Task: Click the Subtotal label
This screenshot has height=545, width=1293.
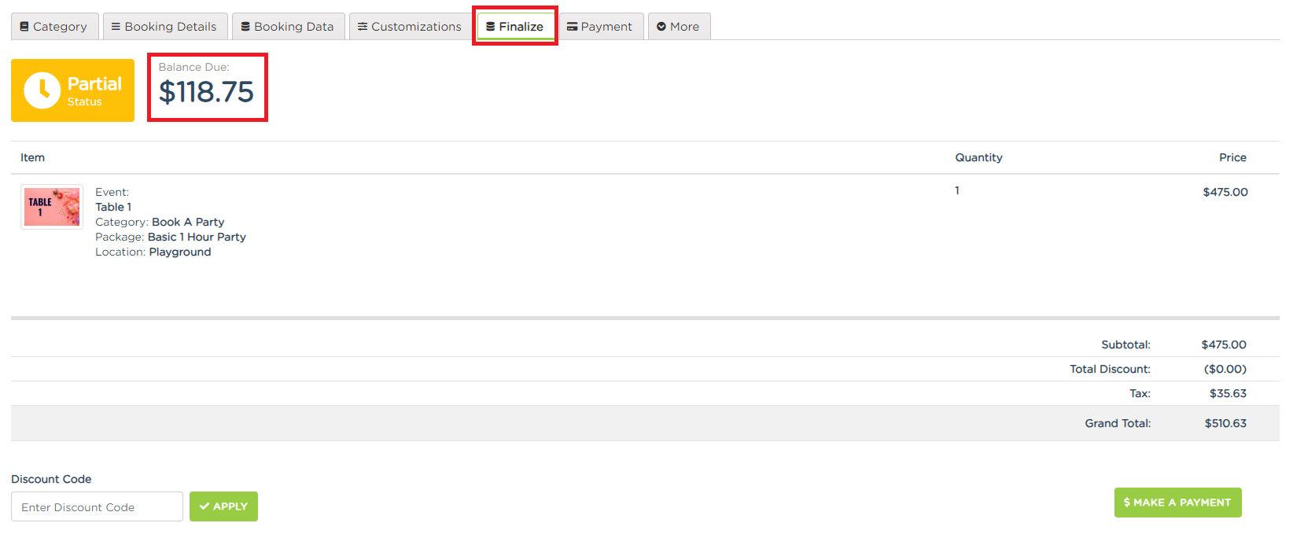Action: 1125,344
